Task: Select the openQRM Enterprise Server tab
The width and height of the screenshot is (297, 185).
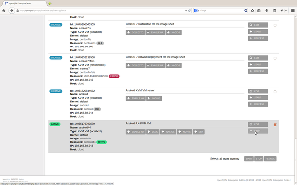Action: point(25,3)
